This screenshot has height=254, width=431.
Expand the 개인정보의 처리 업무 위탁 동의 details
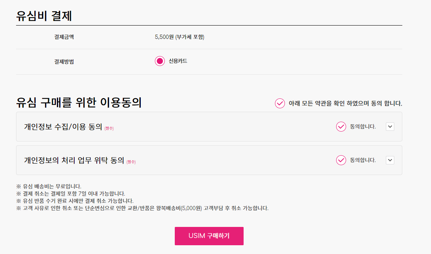[390, 160]
